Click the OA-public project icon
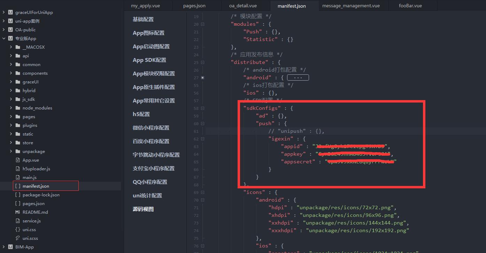The image size is (486, 253). click(x=10, y=30)
